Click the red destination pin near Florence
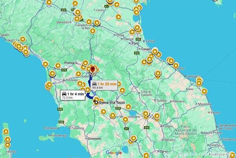Viewport: 236px width, 158px height. (92, 69)
